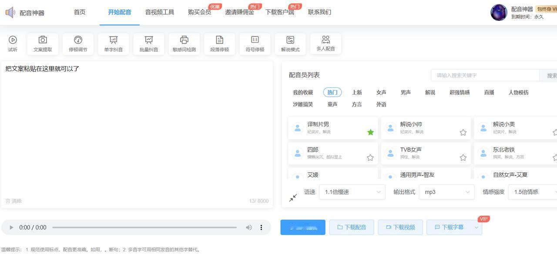Screen dimensions: 557x254
Task: Click the avatar of 解说小帅 voice
Action: point(390,128)
